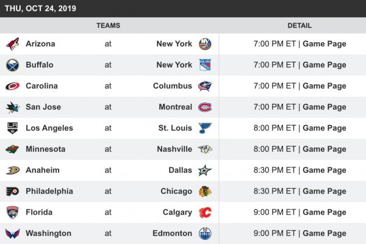The height and width of the screenshot is (244, 366).
Task: Click the Calgary Flames logo
Action: click(205, 212)
